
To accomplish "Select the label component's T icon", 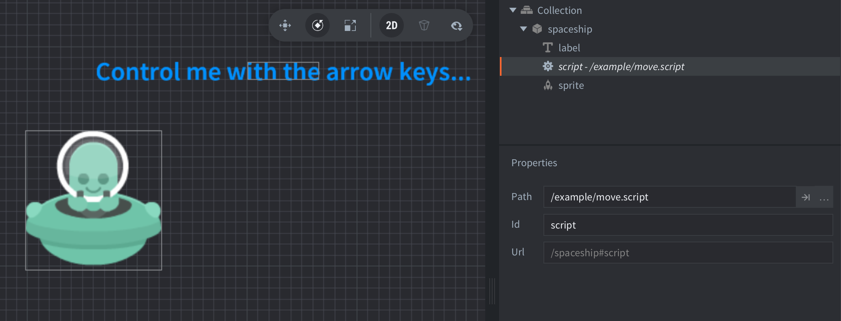I will (x=548, y=48).
